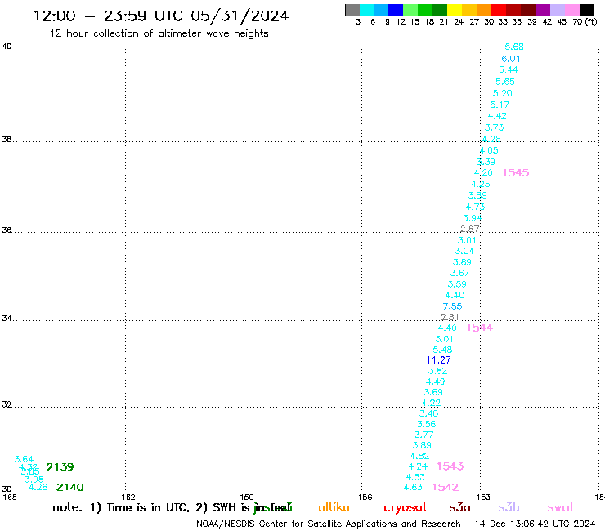The height and width of the screenshot is (531, 605).
Task: Click the wave height value 4.73
Action: (x=475, y=207)
